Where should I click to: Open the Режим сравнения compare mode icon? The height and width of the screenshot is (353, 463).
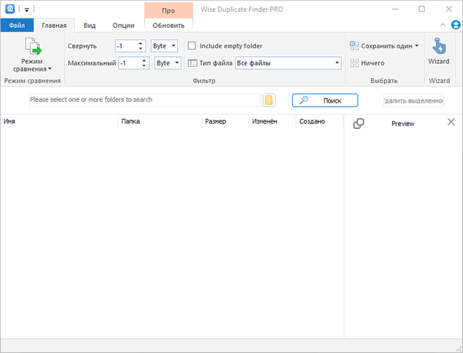click(33, 46)
